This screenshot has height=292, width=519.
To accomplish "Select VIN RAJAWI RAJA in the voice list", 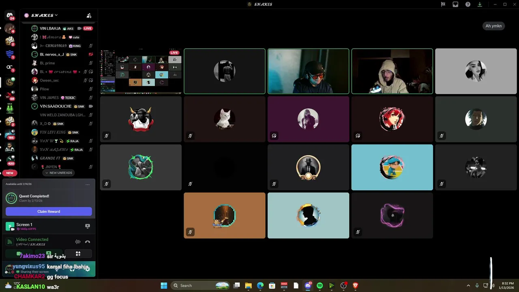I will (x=63, y=150).
